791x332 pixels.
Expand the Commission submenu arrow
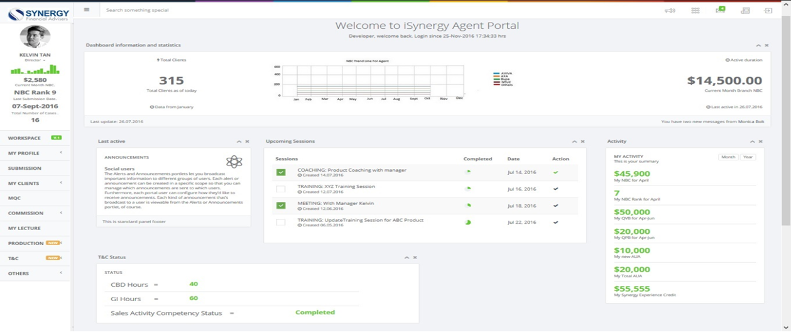pos(61,213)
